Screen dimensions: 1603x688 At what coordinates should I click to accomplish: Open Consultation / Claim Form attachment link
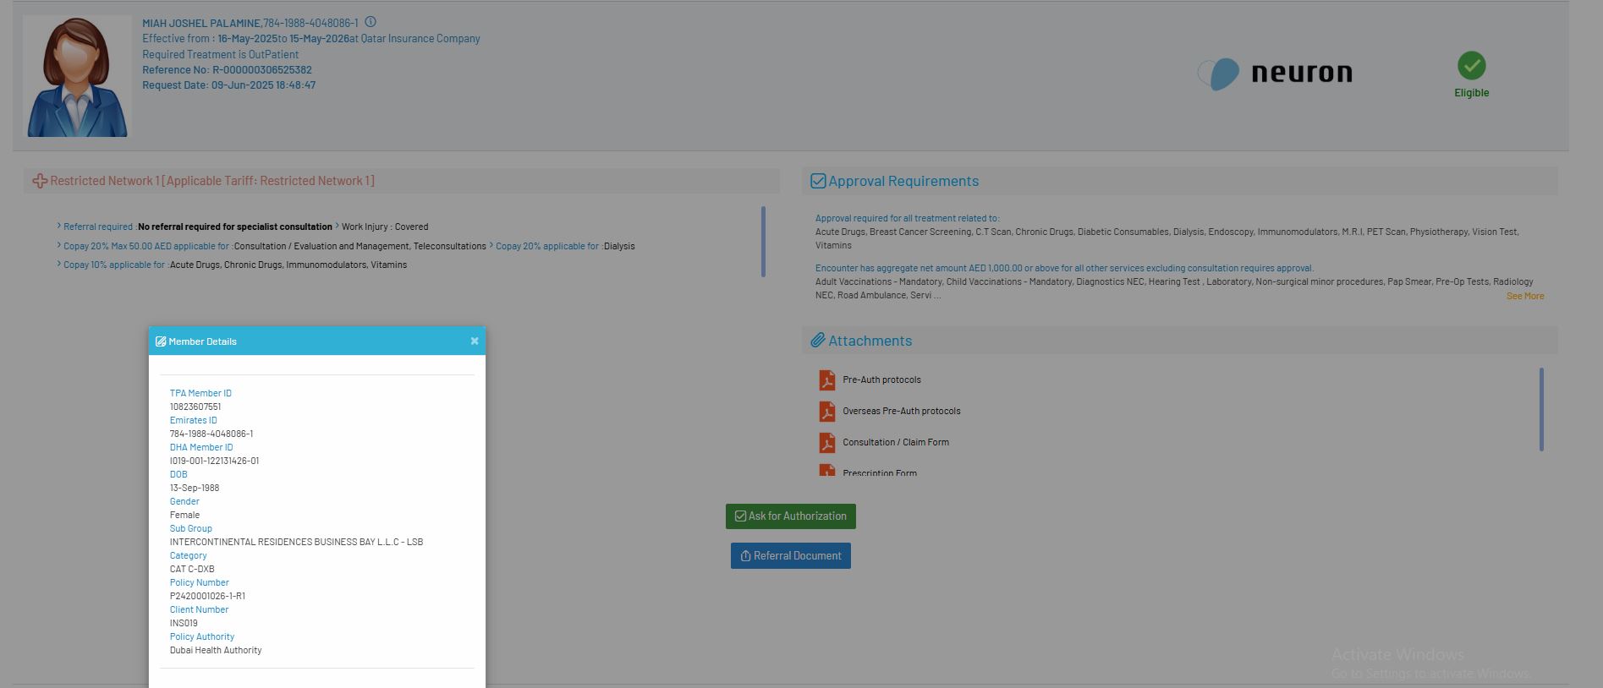point(896,443)
